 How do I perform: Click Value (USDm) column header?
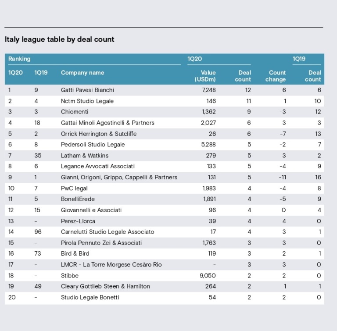tap(205, 76)
